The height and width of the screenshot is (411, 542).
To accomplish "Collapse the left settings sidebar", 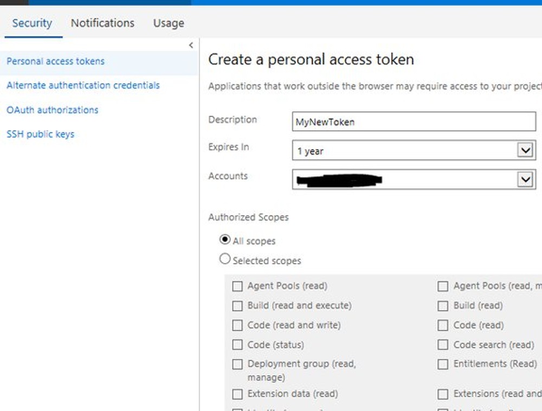I will pyautogui.click(x=191, y=46).
